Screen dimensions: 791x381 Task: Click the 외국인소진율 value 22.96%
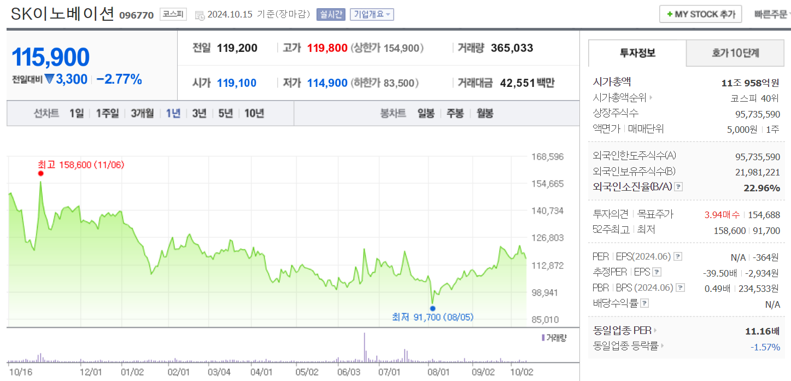pos(761,188)
